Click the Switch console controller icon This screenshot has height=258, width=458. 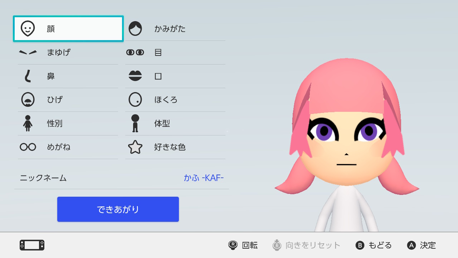click(32, 245)
